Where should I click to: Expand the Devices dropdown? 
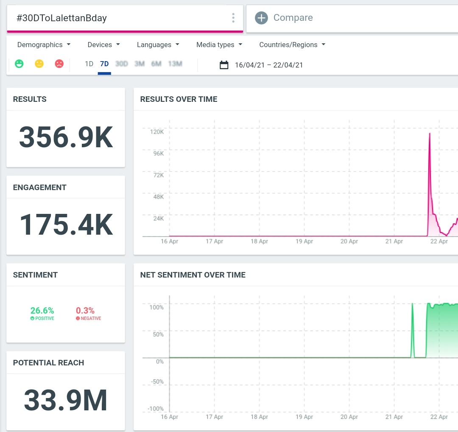[x=104, y=45]
